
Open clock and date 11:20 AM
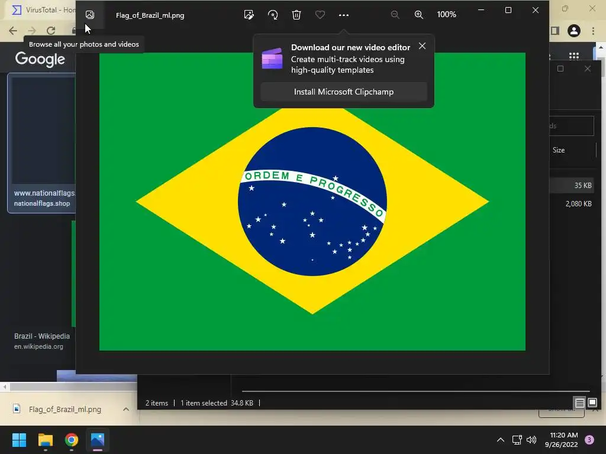pos(562,440)
